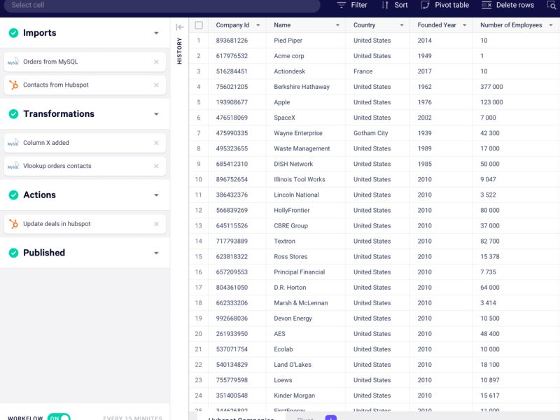The height and width of the screenshot is (420, 560).
Task: Select the D.R. Horton name cell
Action: tap(306, 287)
